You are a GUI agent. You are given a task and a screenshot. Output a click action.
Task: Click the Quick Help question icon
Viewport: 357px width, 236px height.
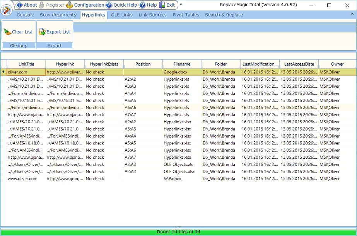point(109,5)
